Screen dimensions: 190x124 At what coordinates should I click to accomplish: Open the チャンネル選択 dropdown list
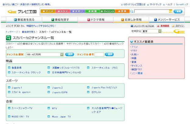44,55
